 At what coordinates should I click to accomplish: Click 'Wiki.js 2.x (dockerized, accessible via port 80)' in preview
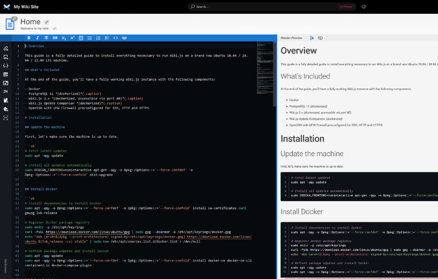320,113
